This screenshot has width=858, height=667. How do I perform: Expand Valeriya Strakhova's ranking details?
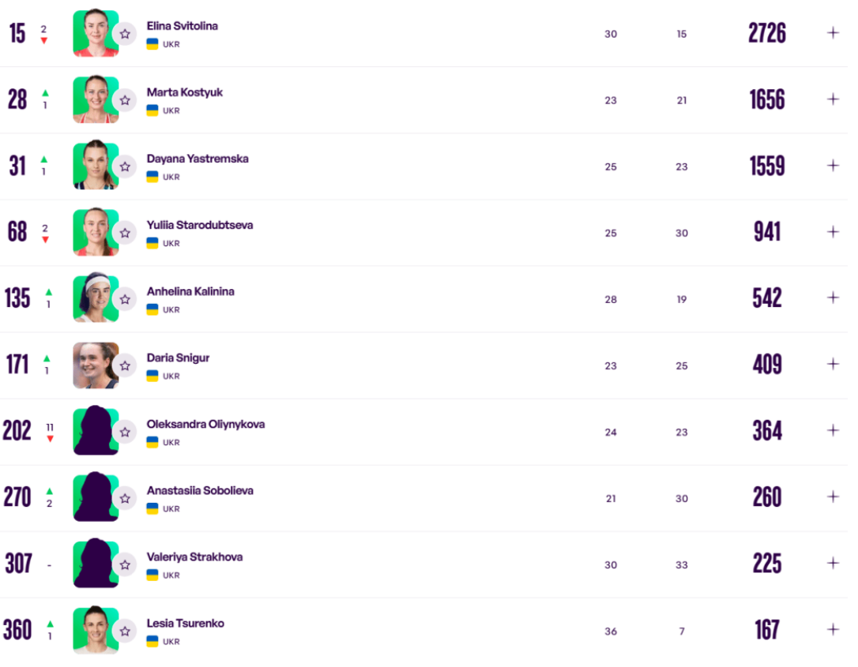pos(833,563)
